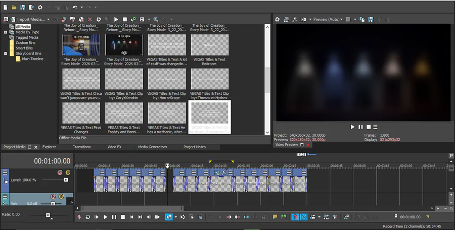
Task: Open the Video Preview FX icon
Action: pyautogui.click(x=294, y=19)
